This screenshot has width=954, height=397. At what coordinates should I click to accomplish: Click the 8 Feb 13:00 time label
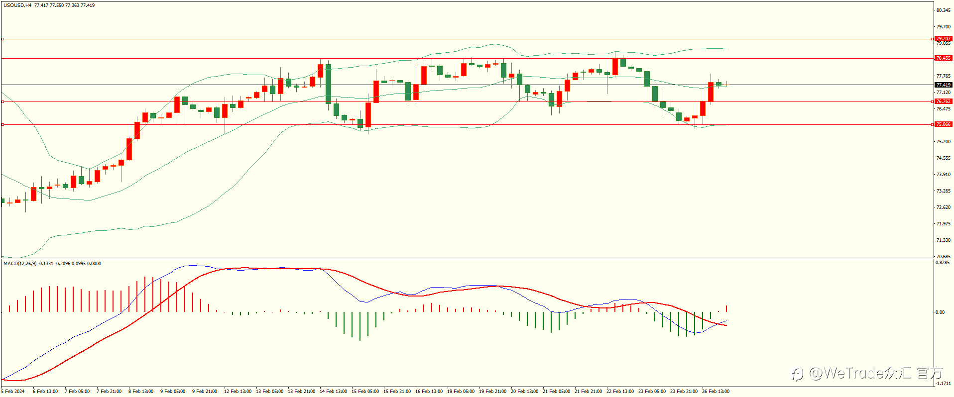(x=141, y=392)
